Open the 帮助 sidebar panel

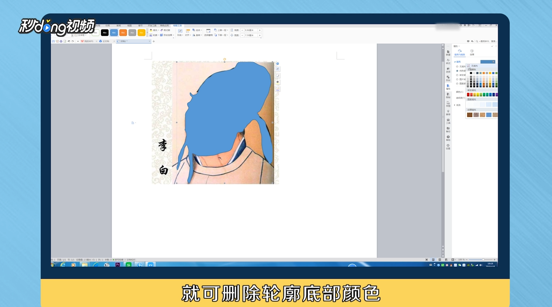[448, 138]
